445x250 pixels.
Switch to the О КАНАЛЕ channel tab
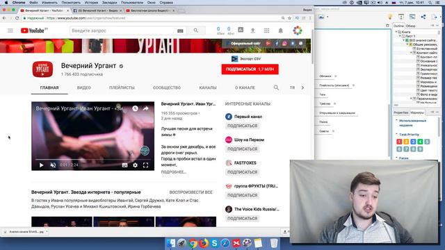245,87
